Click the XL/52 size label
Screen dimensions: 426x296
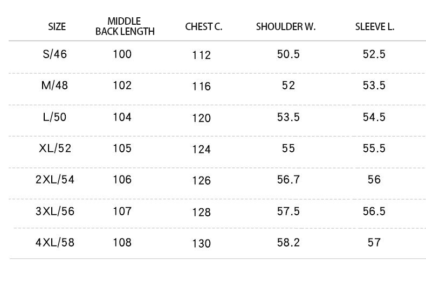55,149
